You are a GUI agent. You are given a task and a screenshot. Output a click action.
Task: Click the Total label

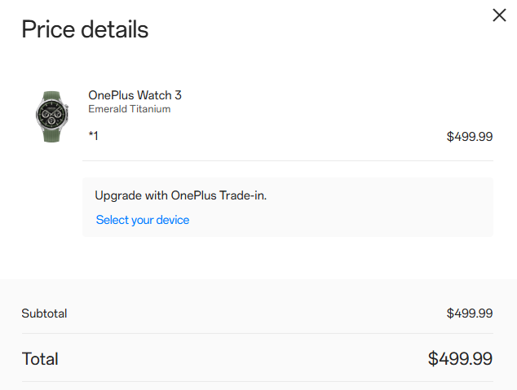(x=40, y=359)
